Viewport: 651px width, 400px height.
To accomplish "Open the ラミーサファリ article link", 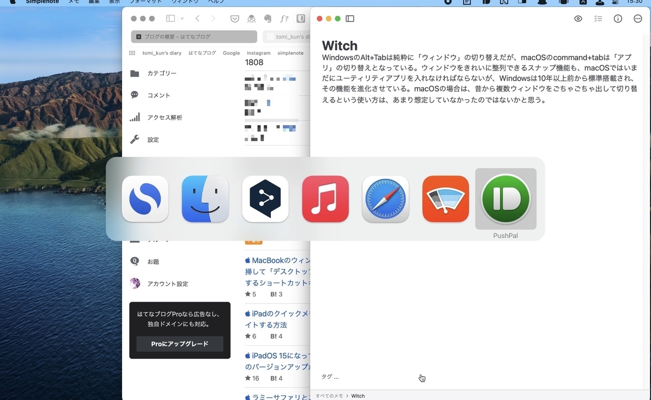I will tap(278, 397).
